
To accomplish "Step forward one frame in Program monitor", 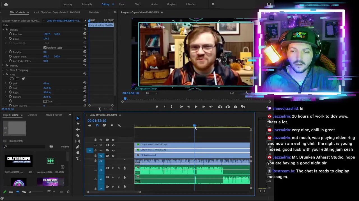I will pyautogui.click(x=204, y=107).
